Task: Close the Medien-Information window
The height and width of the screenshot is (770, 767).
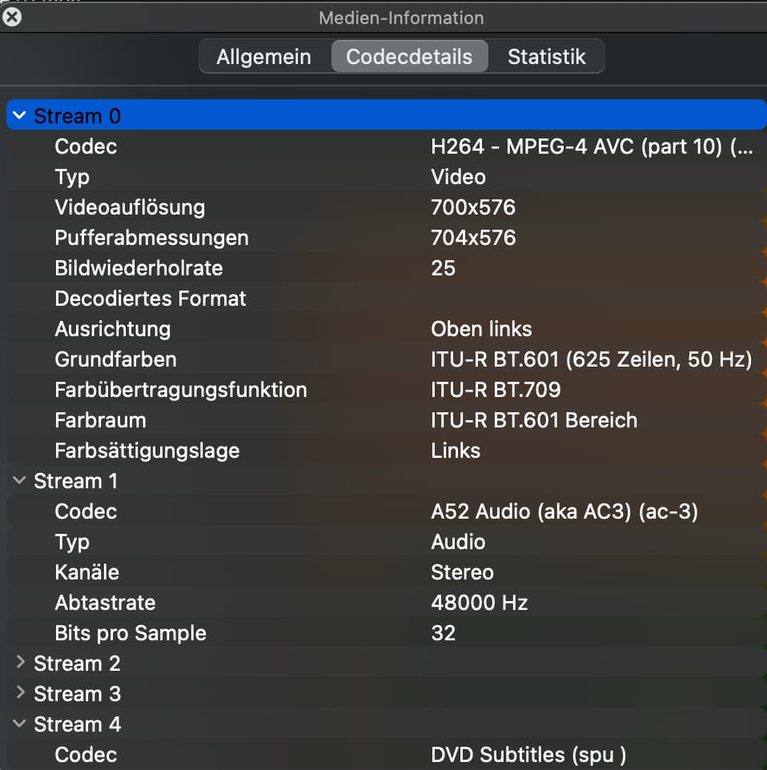Action: (11, 17)
